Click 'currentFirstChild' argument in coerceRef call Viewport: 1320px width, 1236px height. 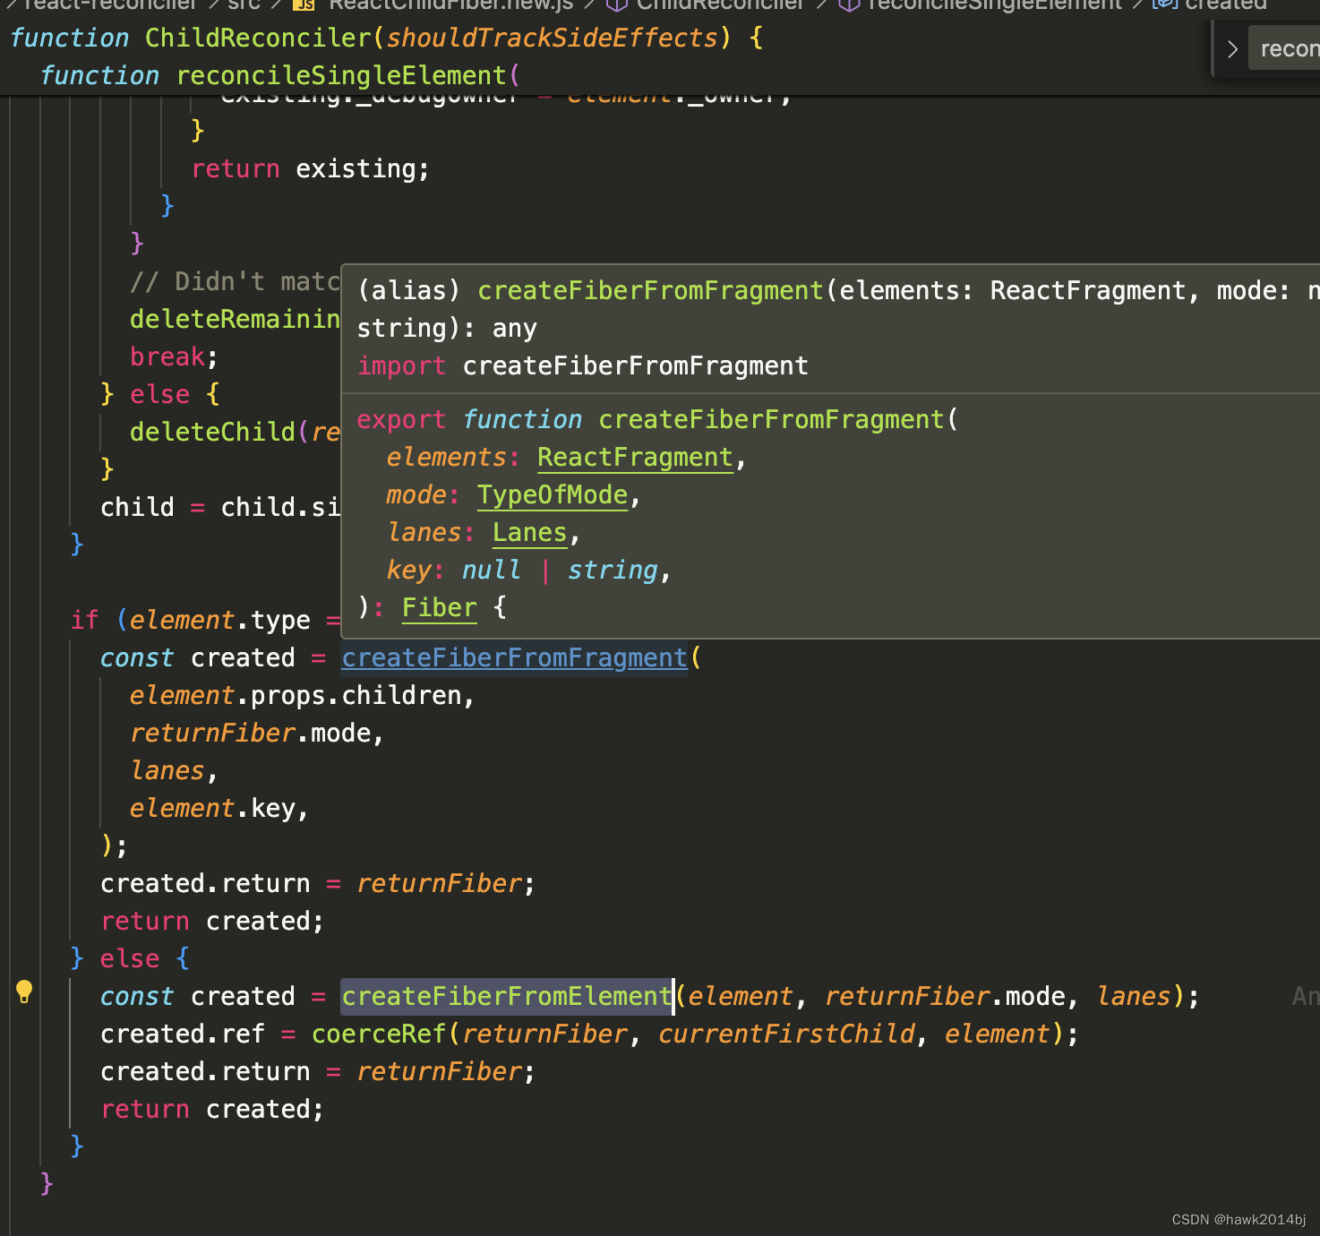coord(786,1034)
